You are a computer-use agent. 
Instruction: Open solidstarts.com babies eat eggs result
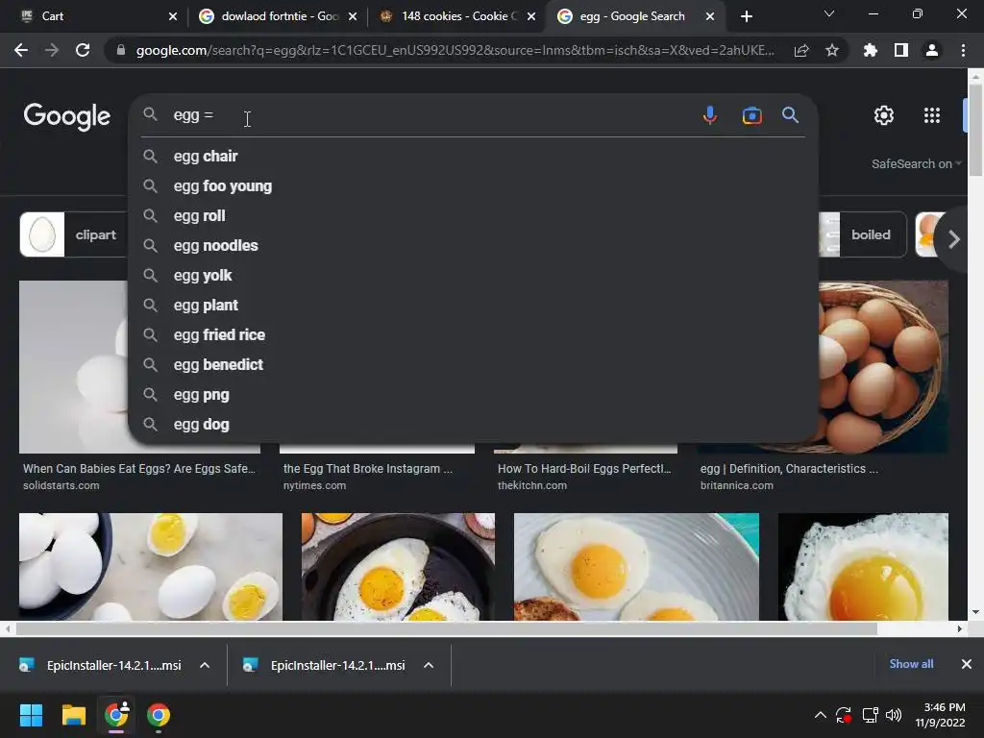tap(139, 477)
